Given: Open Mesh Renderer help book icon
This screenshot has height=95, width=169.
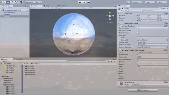Looking at the screenshot, I should 165,26.
